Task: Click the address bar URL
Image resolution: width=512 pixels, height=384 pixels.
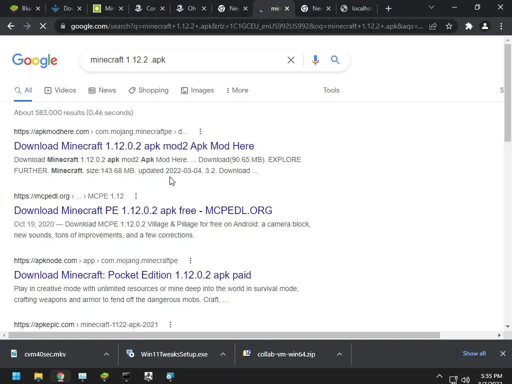Action: click(246, 26)
